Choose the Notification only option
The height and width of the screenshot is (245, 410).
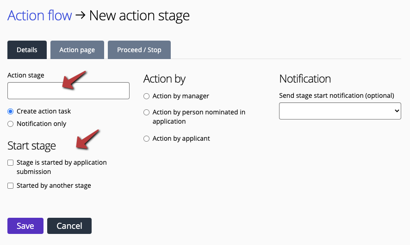tap(11, 124)
